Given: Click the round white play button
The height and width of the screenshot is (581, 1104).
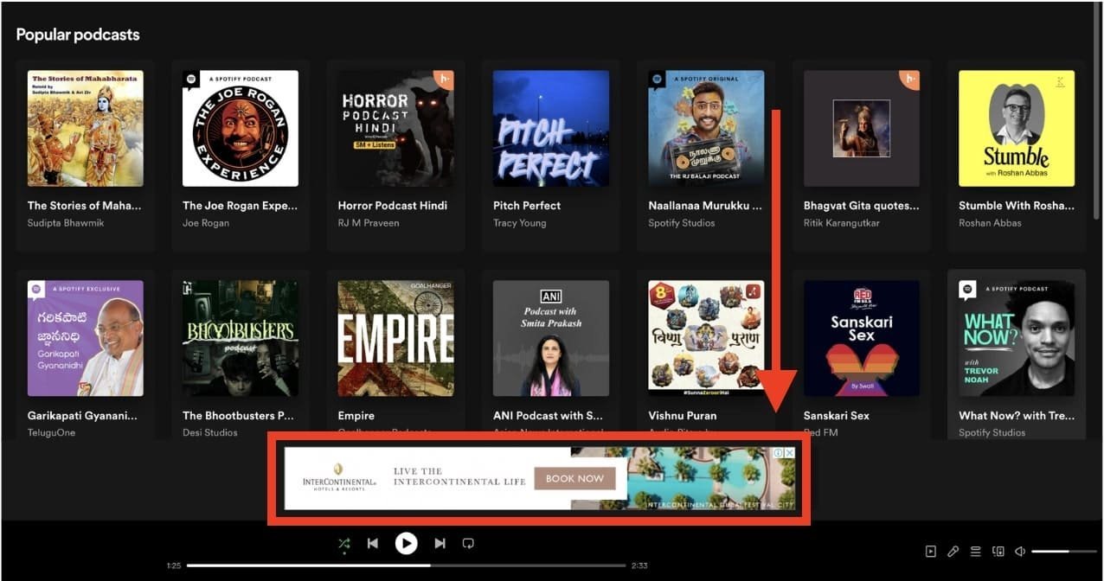Looking at the screenshot, I should [x=406, y=543].
